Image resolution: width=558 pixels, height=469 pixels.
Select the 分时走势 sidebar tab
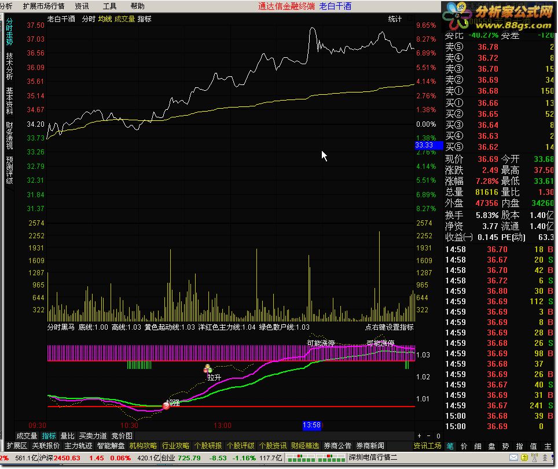[9, 32]
